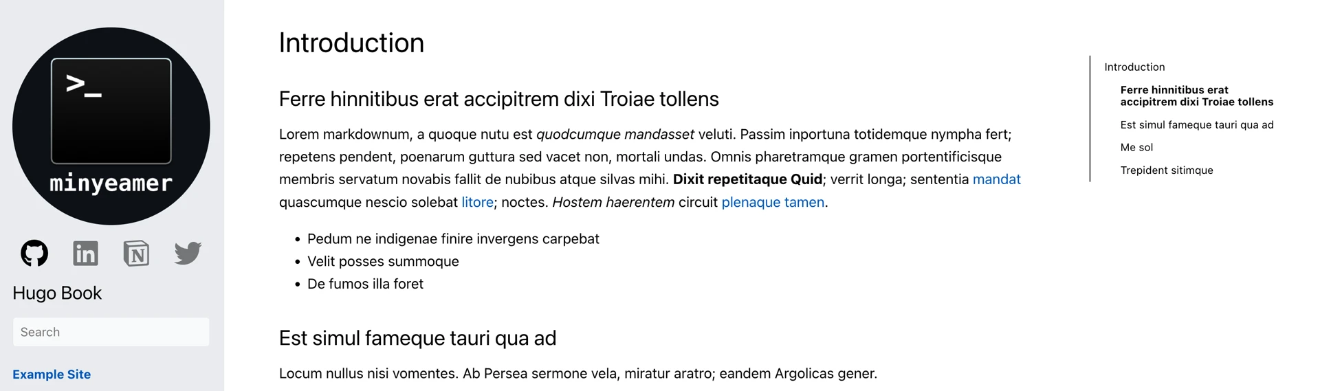Jump to Introduction in table of contents
Image resolution: width=1320 pixels, height=391 pixels.
tap(1134, 67)
